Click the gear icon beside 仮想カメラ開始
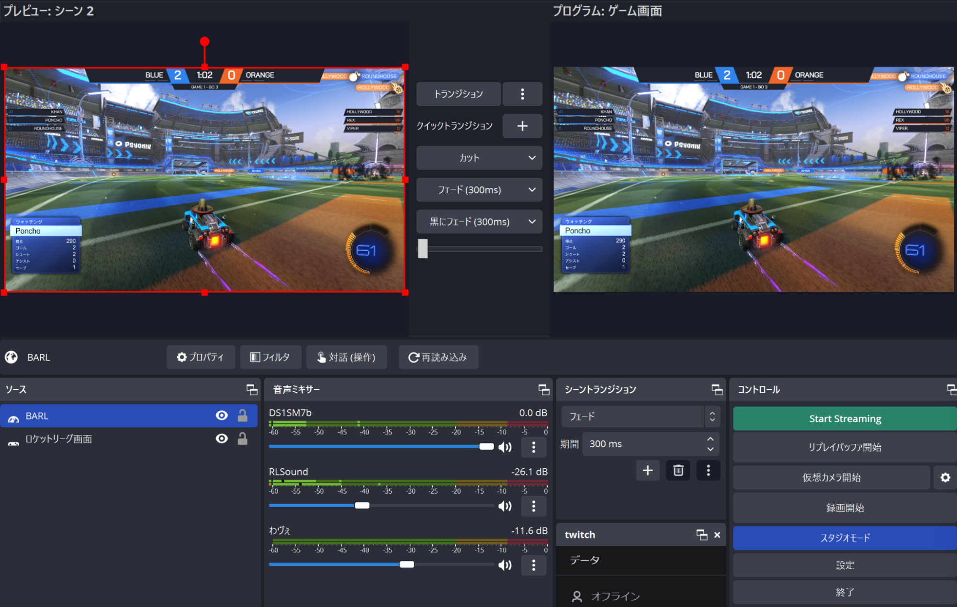Image resolution: width=957 pixels, height=607 pixels. [945, 477]
